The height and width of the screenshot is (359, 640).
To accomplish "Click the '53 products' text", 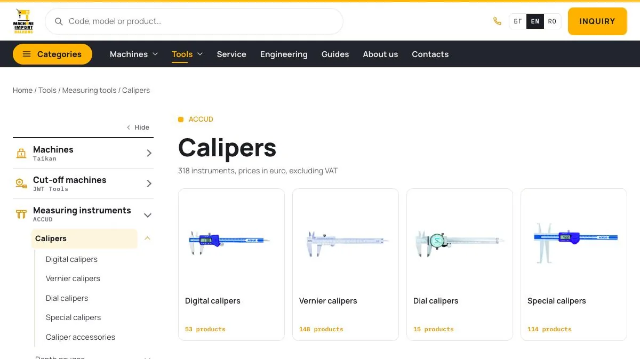I will [x=205, y=329].
